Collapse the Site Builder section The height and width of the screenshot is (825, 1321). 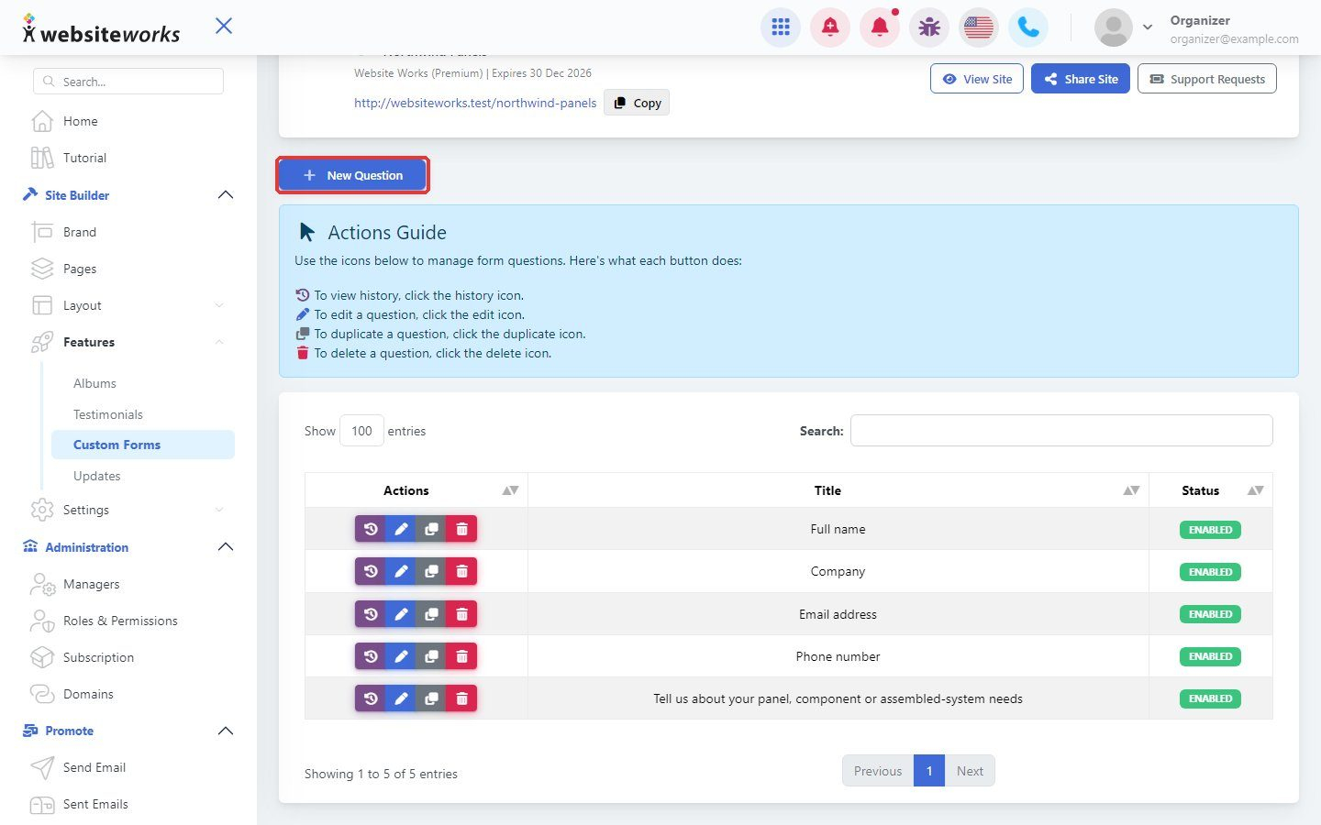click(x=226, y=195)
